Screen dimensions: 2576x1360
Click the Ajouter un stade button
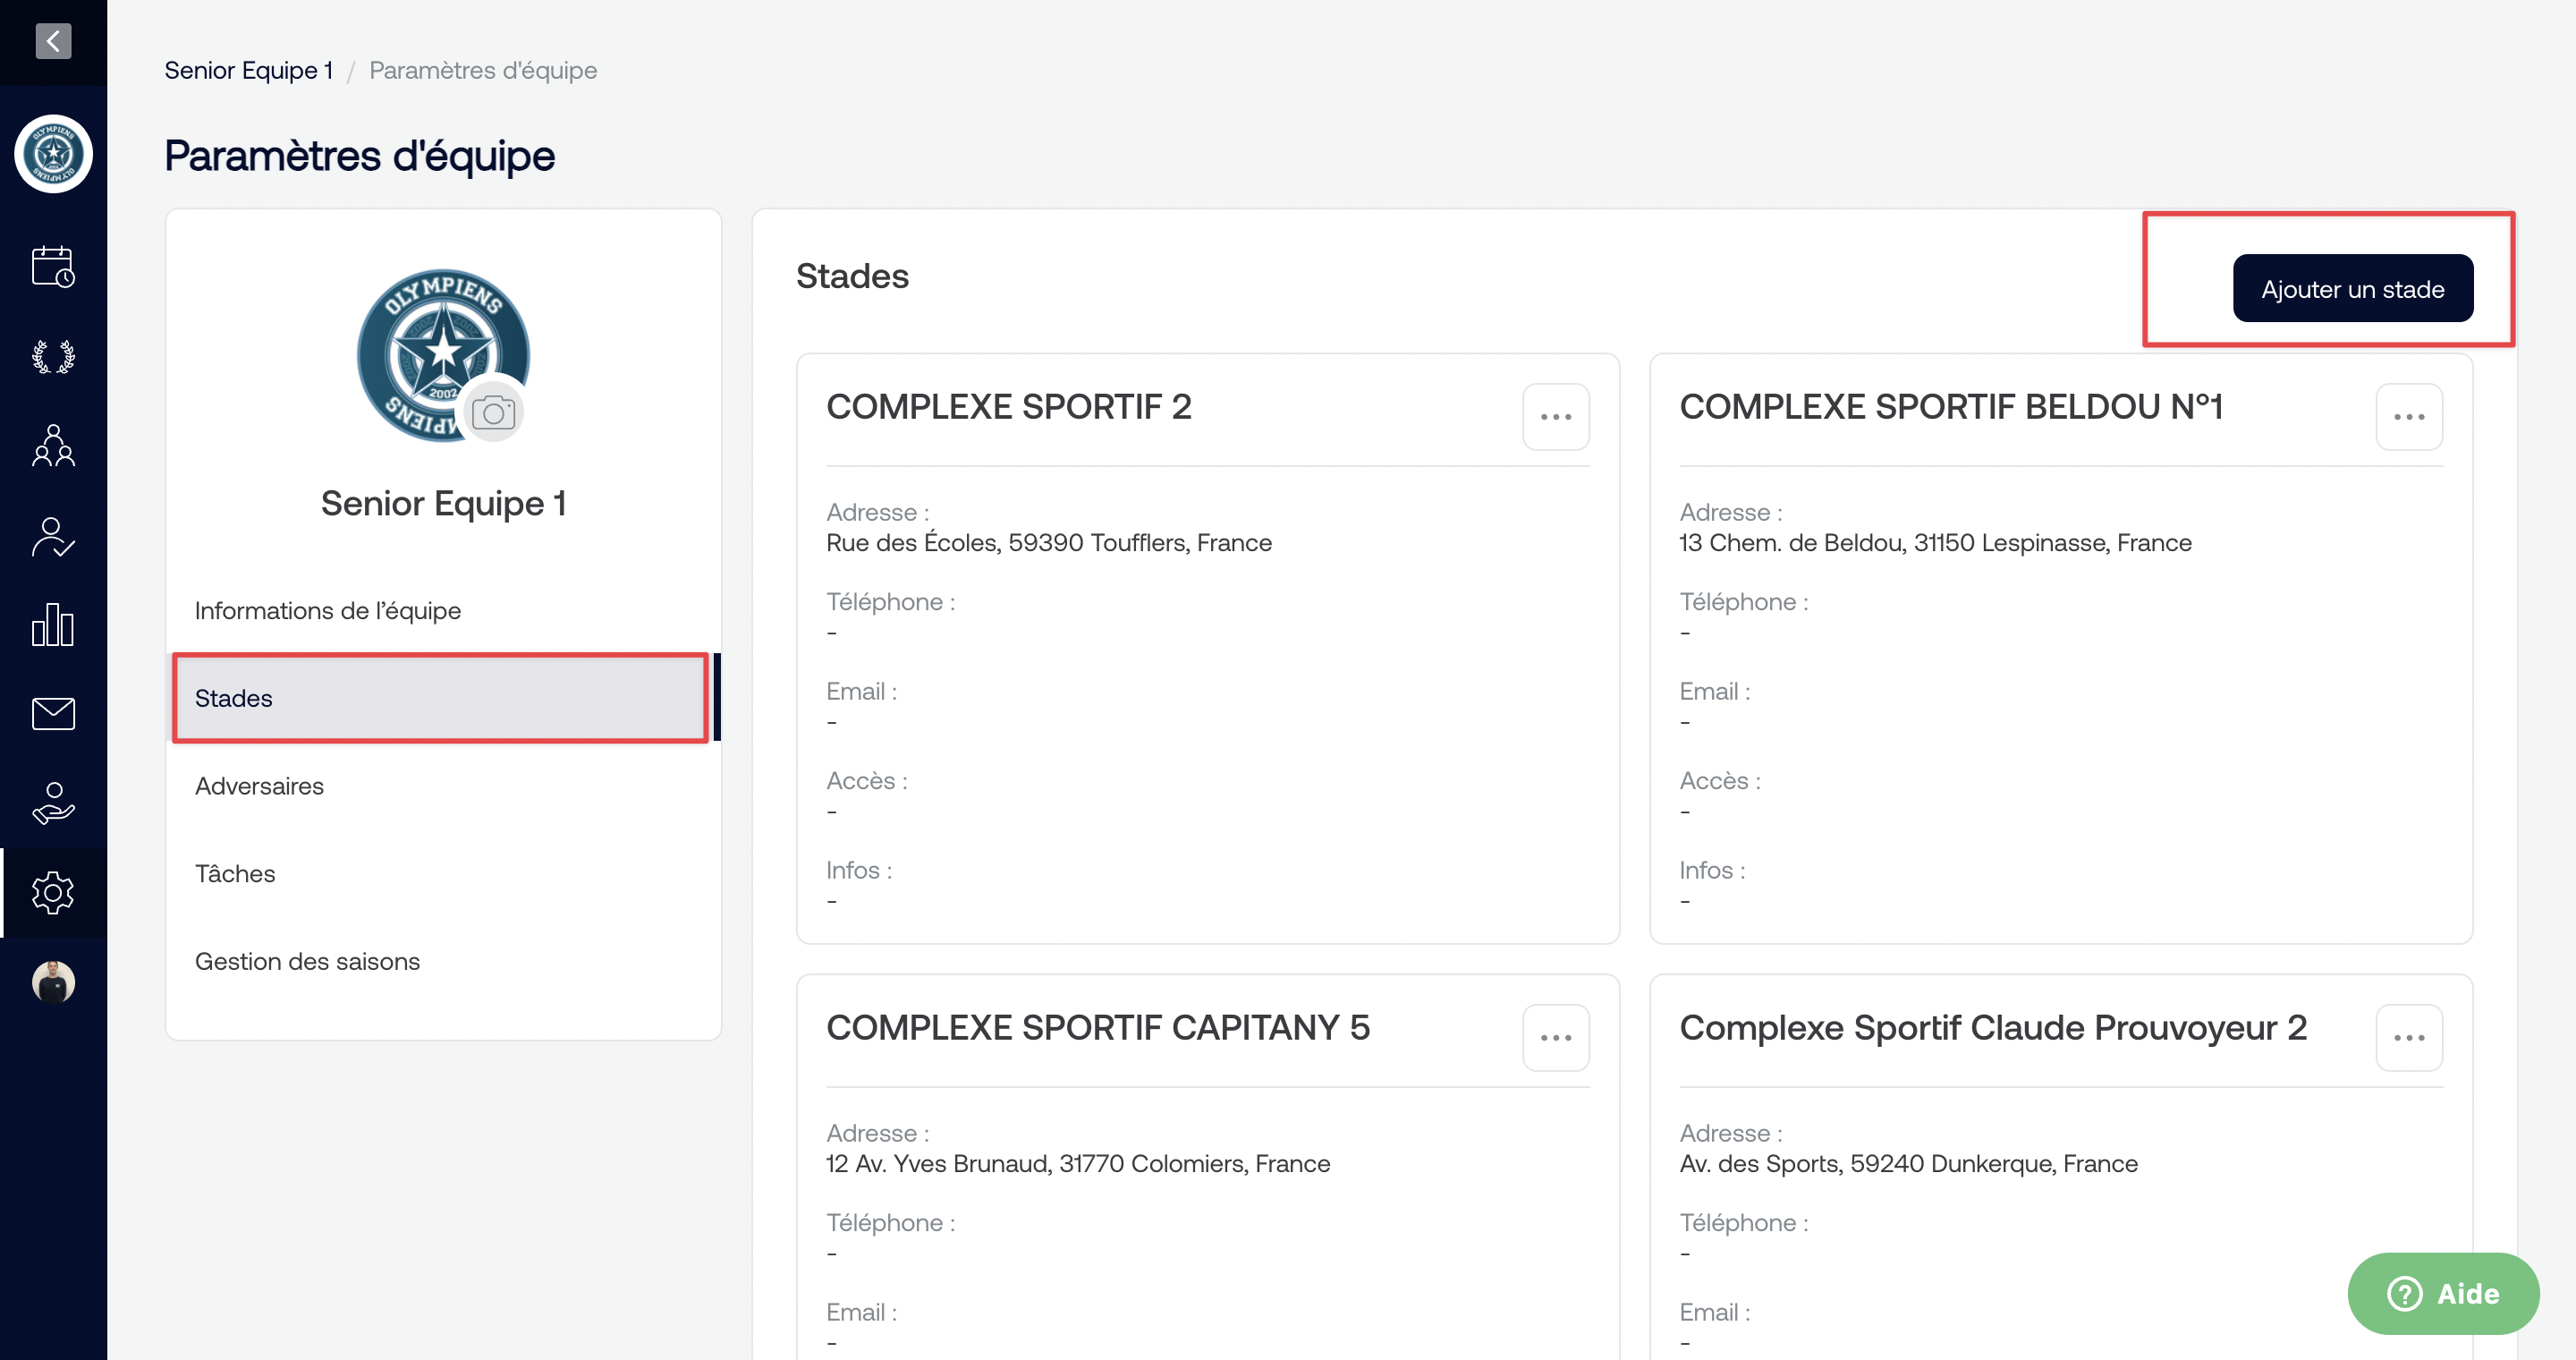(x=2352, y=289)
